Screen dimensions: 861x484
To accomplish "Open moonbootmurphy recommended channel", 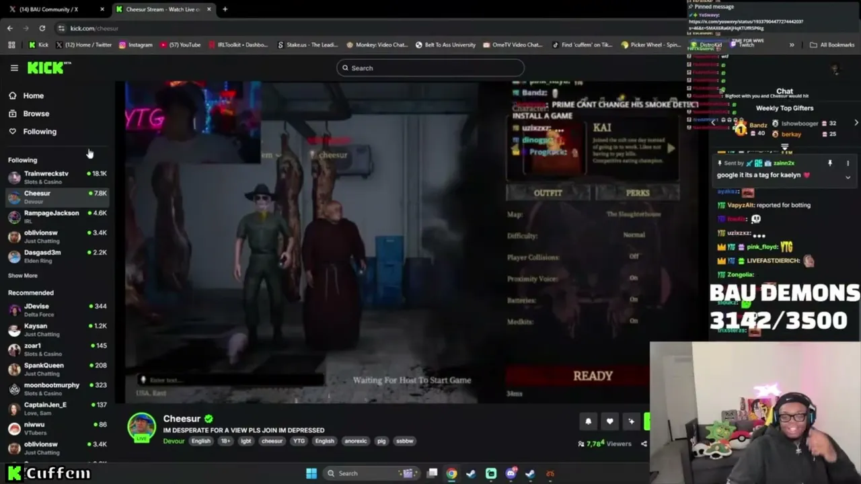I will click(57, 389).
